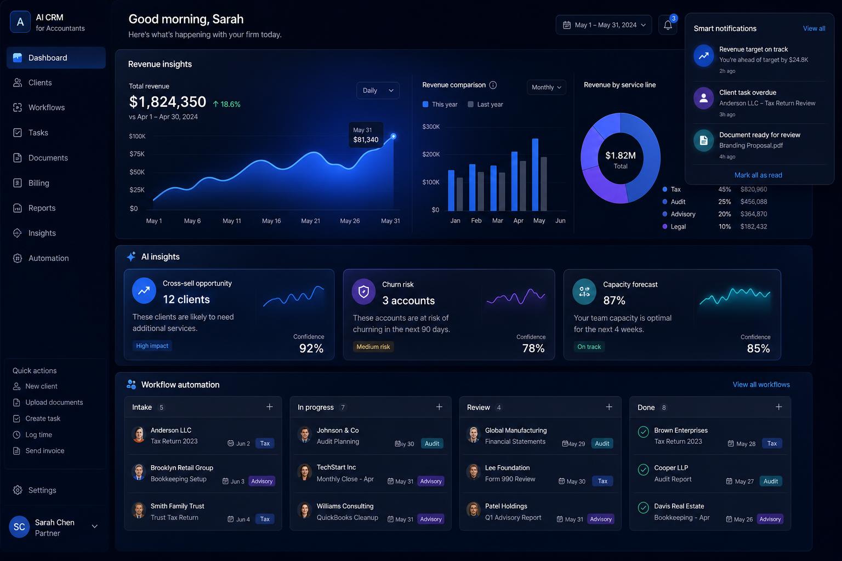Click the Reports sidebar icon

click(18, 208)
